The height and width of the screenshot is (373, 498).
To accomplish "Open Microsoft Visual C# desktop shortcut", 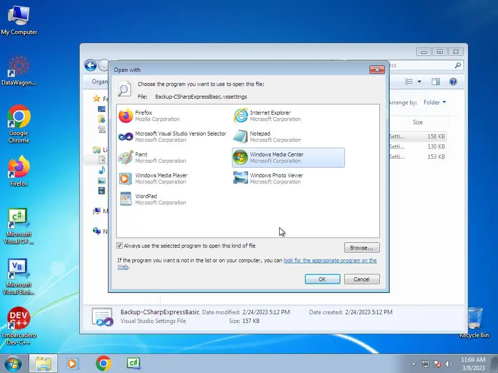I will pos(19,226).
